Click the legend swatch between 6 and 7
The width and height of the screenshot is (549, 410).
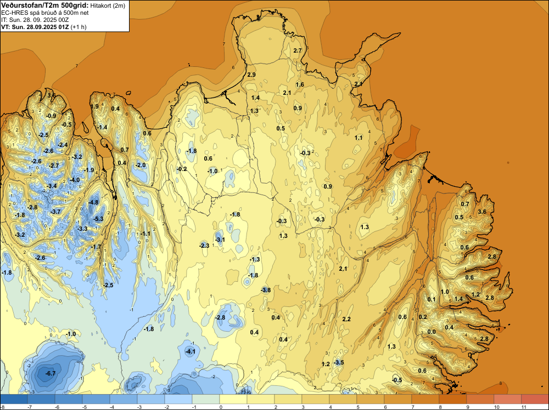click(398, 399)
